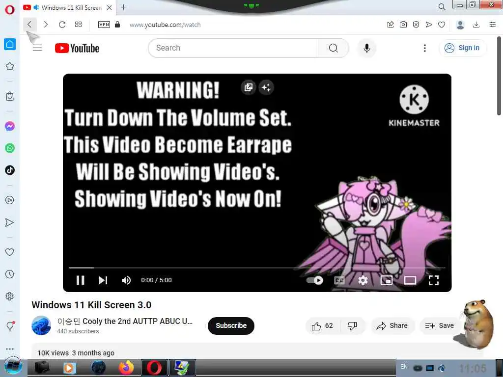Toggle theater mode
Screen dimensions: 503x377
tap(410, 280)
